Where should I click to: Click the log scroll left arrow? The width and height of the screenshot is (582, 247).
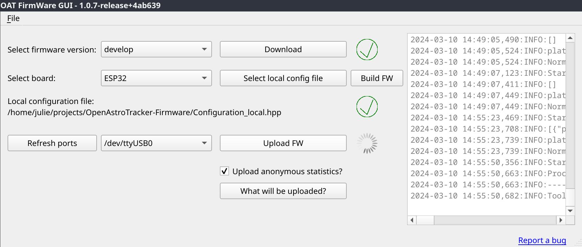(412, 220)
